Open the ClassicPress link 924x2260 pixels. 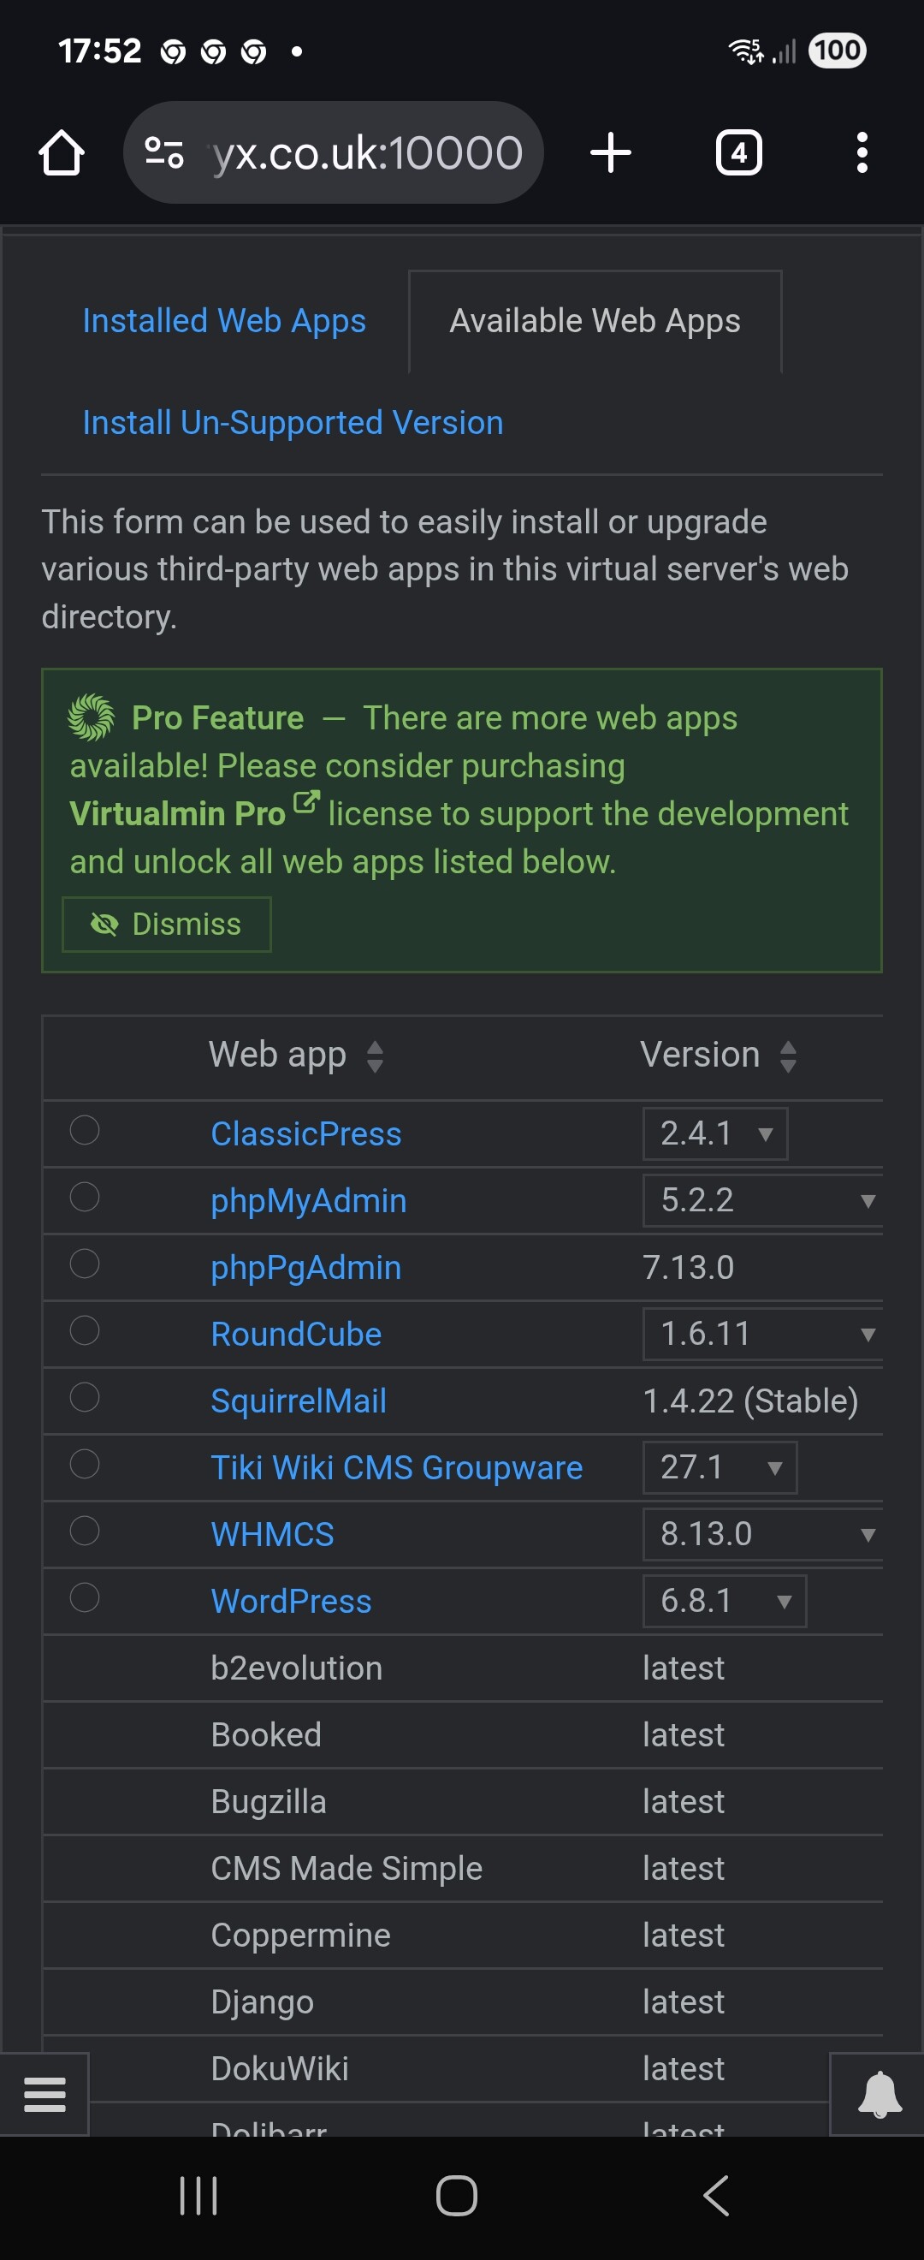pos(306,1133)
